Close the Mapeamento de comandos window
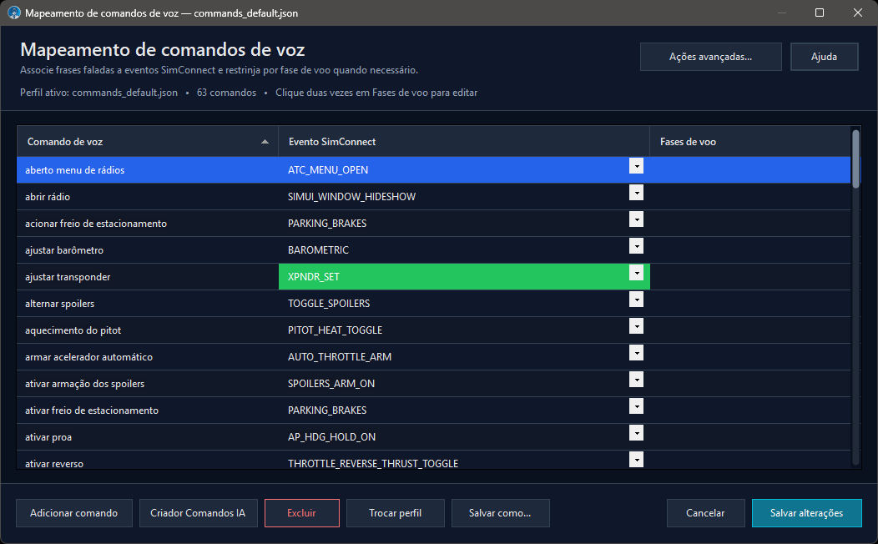The height and width of the screenshot is (544, 878). coord(858,13)
